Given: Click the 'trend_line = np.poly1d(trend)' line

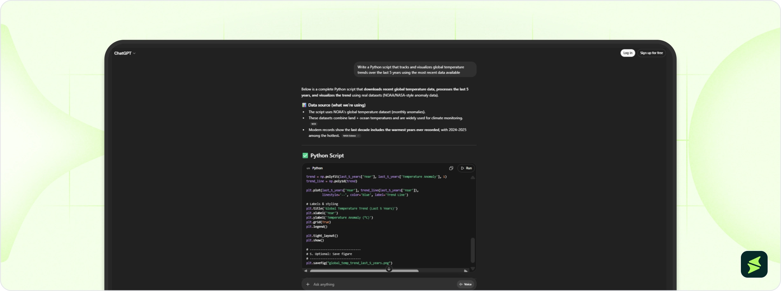Looking at the screenshot, I should [x=332, y=181].
